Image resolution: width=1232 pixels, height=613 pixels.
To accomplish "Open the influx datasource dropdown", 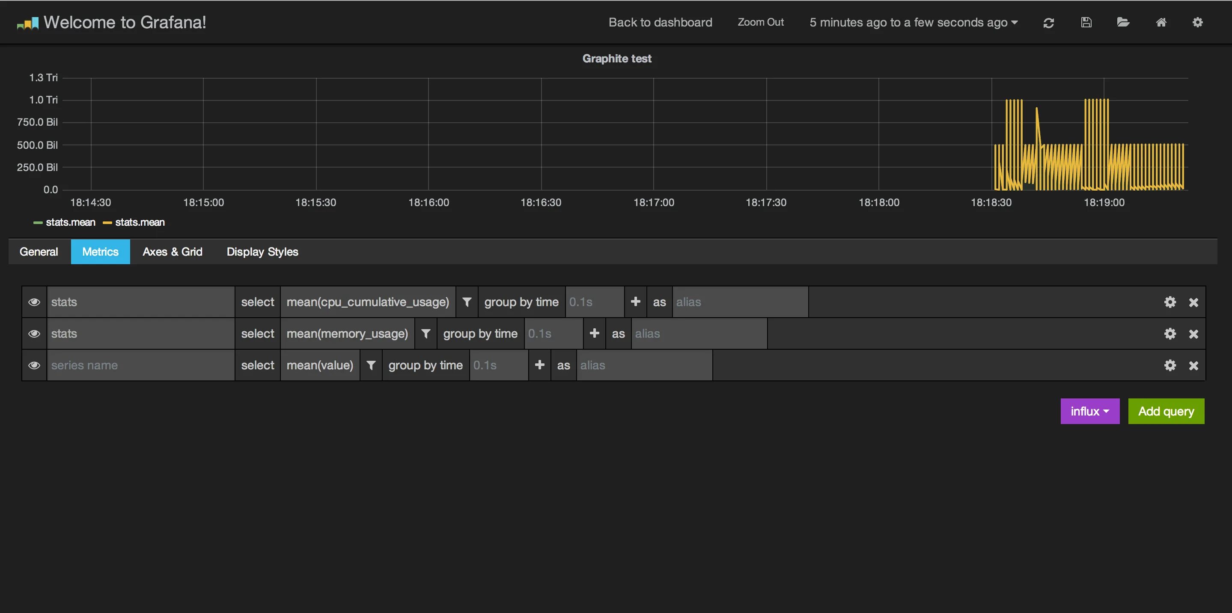I will (1090, 411).
